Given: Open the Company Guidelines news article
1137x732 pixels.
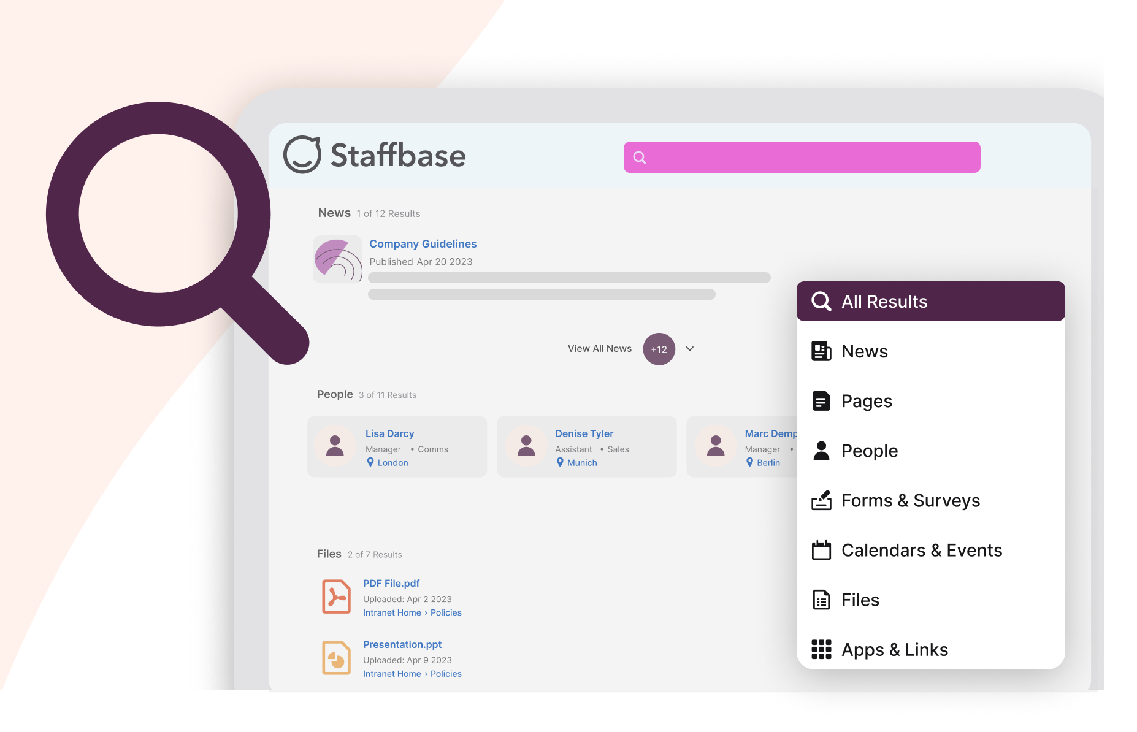Looking at the screenshot, I should pos(423,244).
